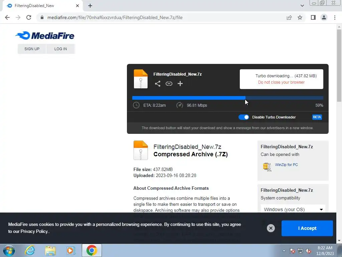This screenshot has height=257, width=342.
Task: Go back to previous page in Chrome
Action: 7,17
